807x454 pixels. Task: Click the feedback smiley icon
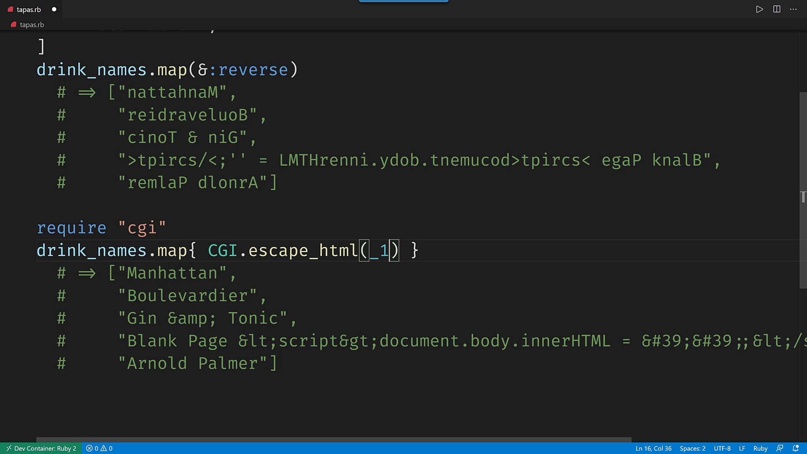click(780, 448)
